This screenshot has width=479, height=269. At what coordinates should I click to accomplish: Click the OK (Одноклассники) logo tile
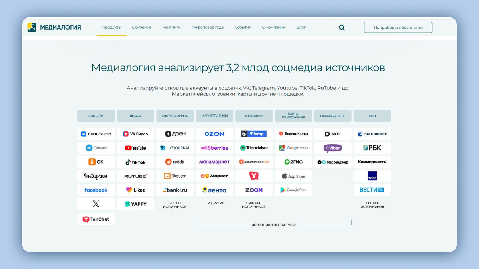pos(96,162)
